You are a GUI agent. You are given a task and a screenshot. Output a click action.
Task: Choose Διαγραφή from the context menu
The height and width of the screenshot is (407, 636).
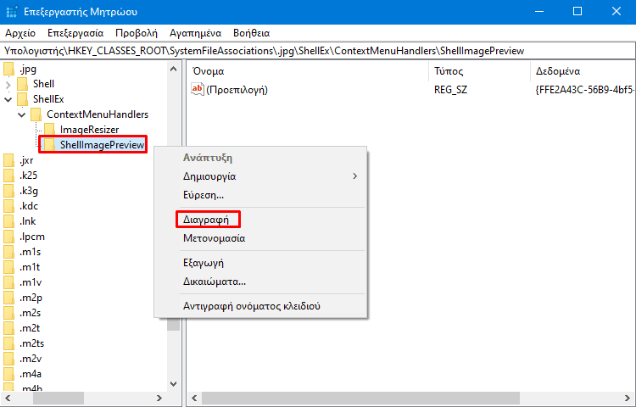(207, 219)
